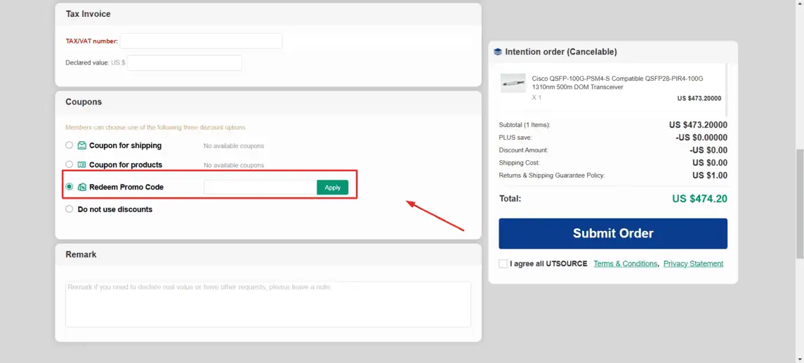Open the Privacy Statement link
This screenshot has width=804, height=363.
[693, 264]
